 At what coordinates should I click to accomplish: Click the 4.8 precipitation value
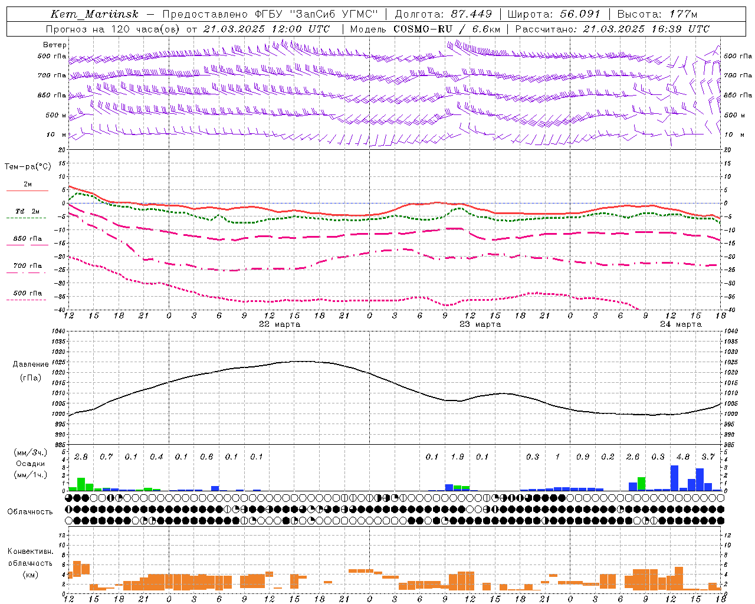click(x=683, y=457)
